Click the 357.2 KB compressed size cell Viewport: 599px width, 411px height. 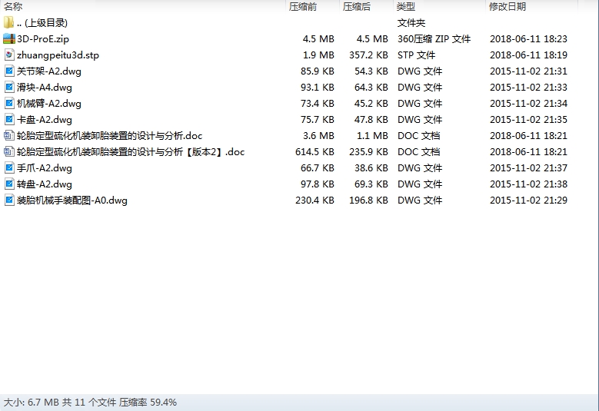[x=368, y=55]
